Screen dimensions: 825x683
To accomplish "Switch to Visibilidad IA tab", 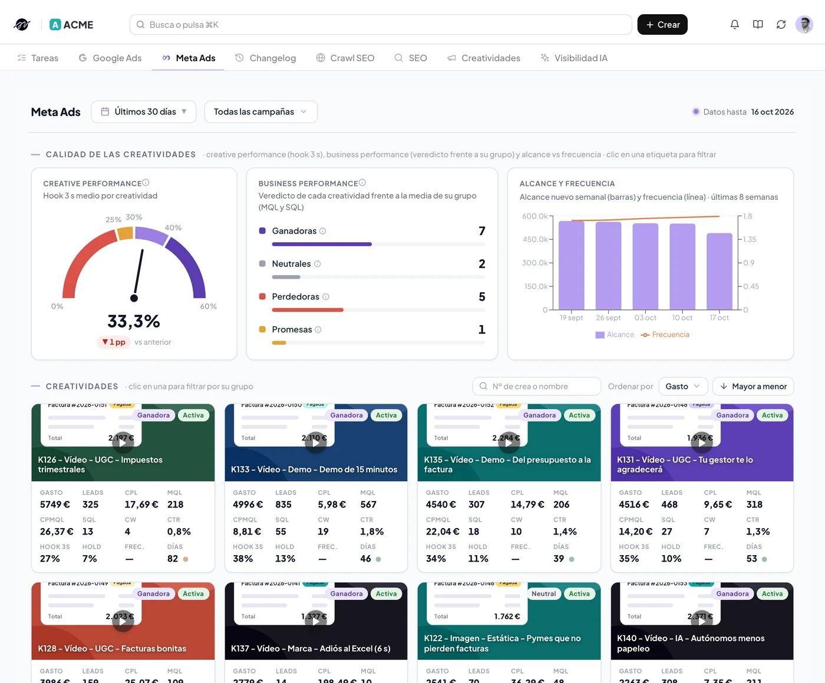I will coord(574,58).
